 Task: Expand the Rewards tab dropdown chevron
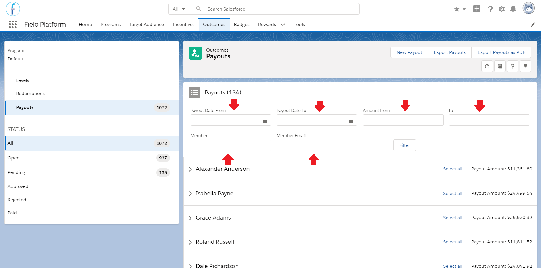(x=283, y=25)
